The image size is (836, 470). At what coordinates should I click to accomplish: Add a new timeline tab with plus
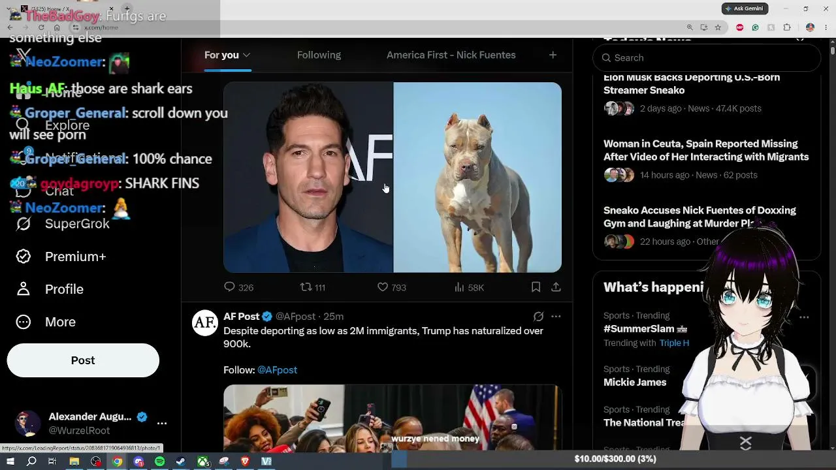[x=553, y=55]
